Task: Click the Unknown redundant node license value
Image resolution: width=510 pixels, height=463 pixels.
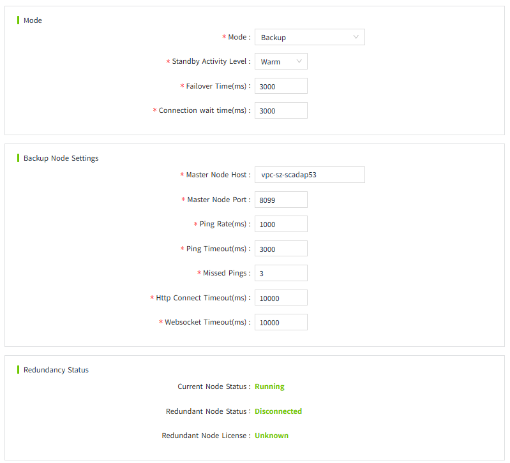Action: click(x=271, y=436)
